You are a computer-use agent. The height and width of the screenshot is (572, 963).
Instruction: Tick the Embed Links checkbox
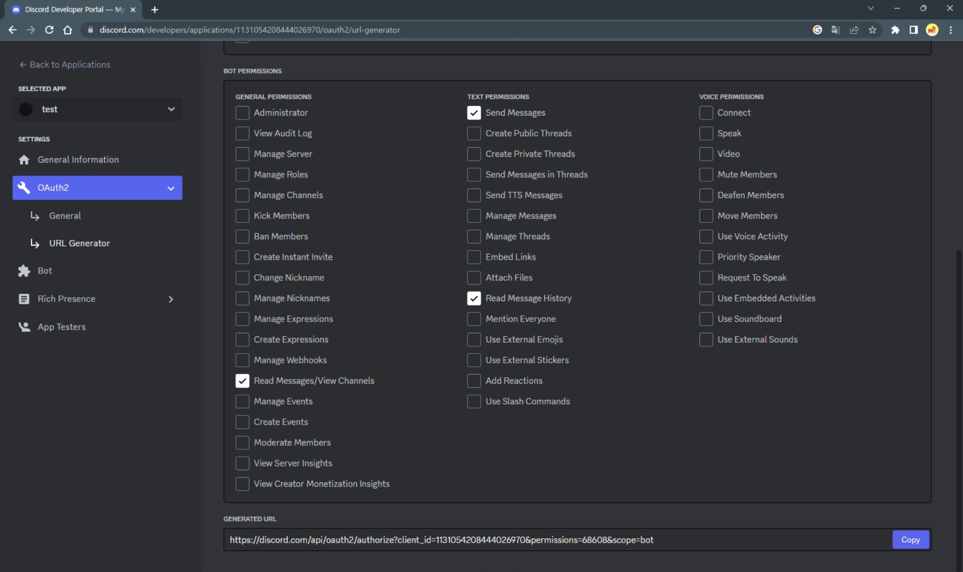tap(474, 257)
